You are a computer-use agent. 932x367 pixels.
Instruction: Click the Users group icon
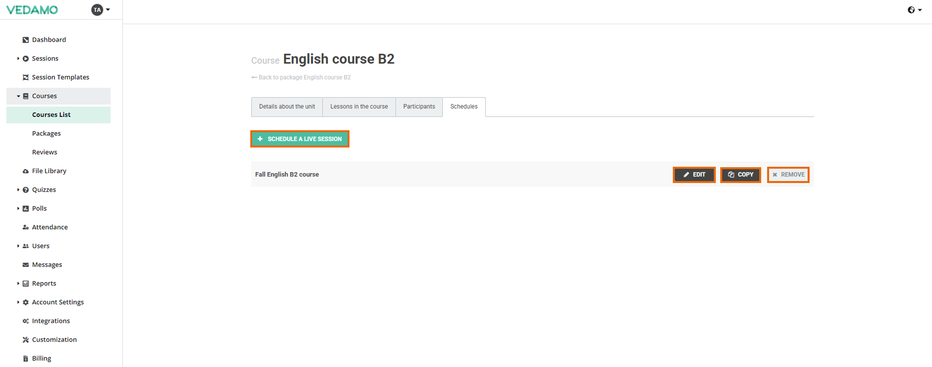click(x=26, y=246)
